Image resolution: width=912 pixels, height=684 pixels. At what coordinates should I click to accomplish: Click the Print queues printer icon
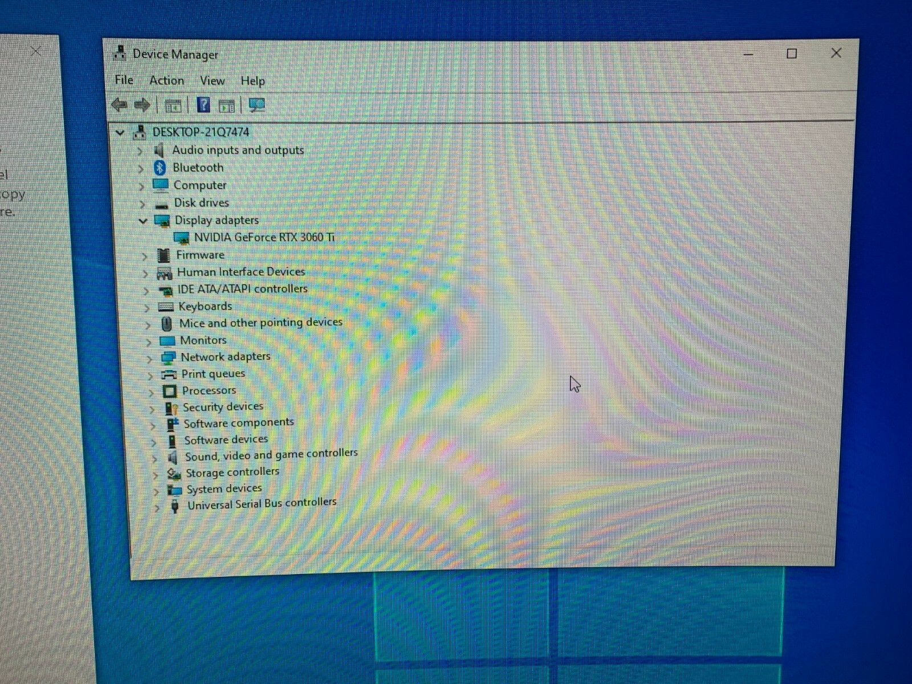tap(169, 374)
